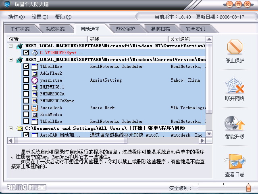Click the 描述 column header

tap(128, 39)
